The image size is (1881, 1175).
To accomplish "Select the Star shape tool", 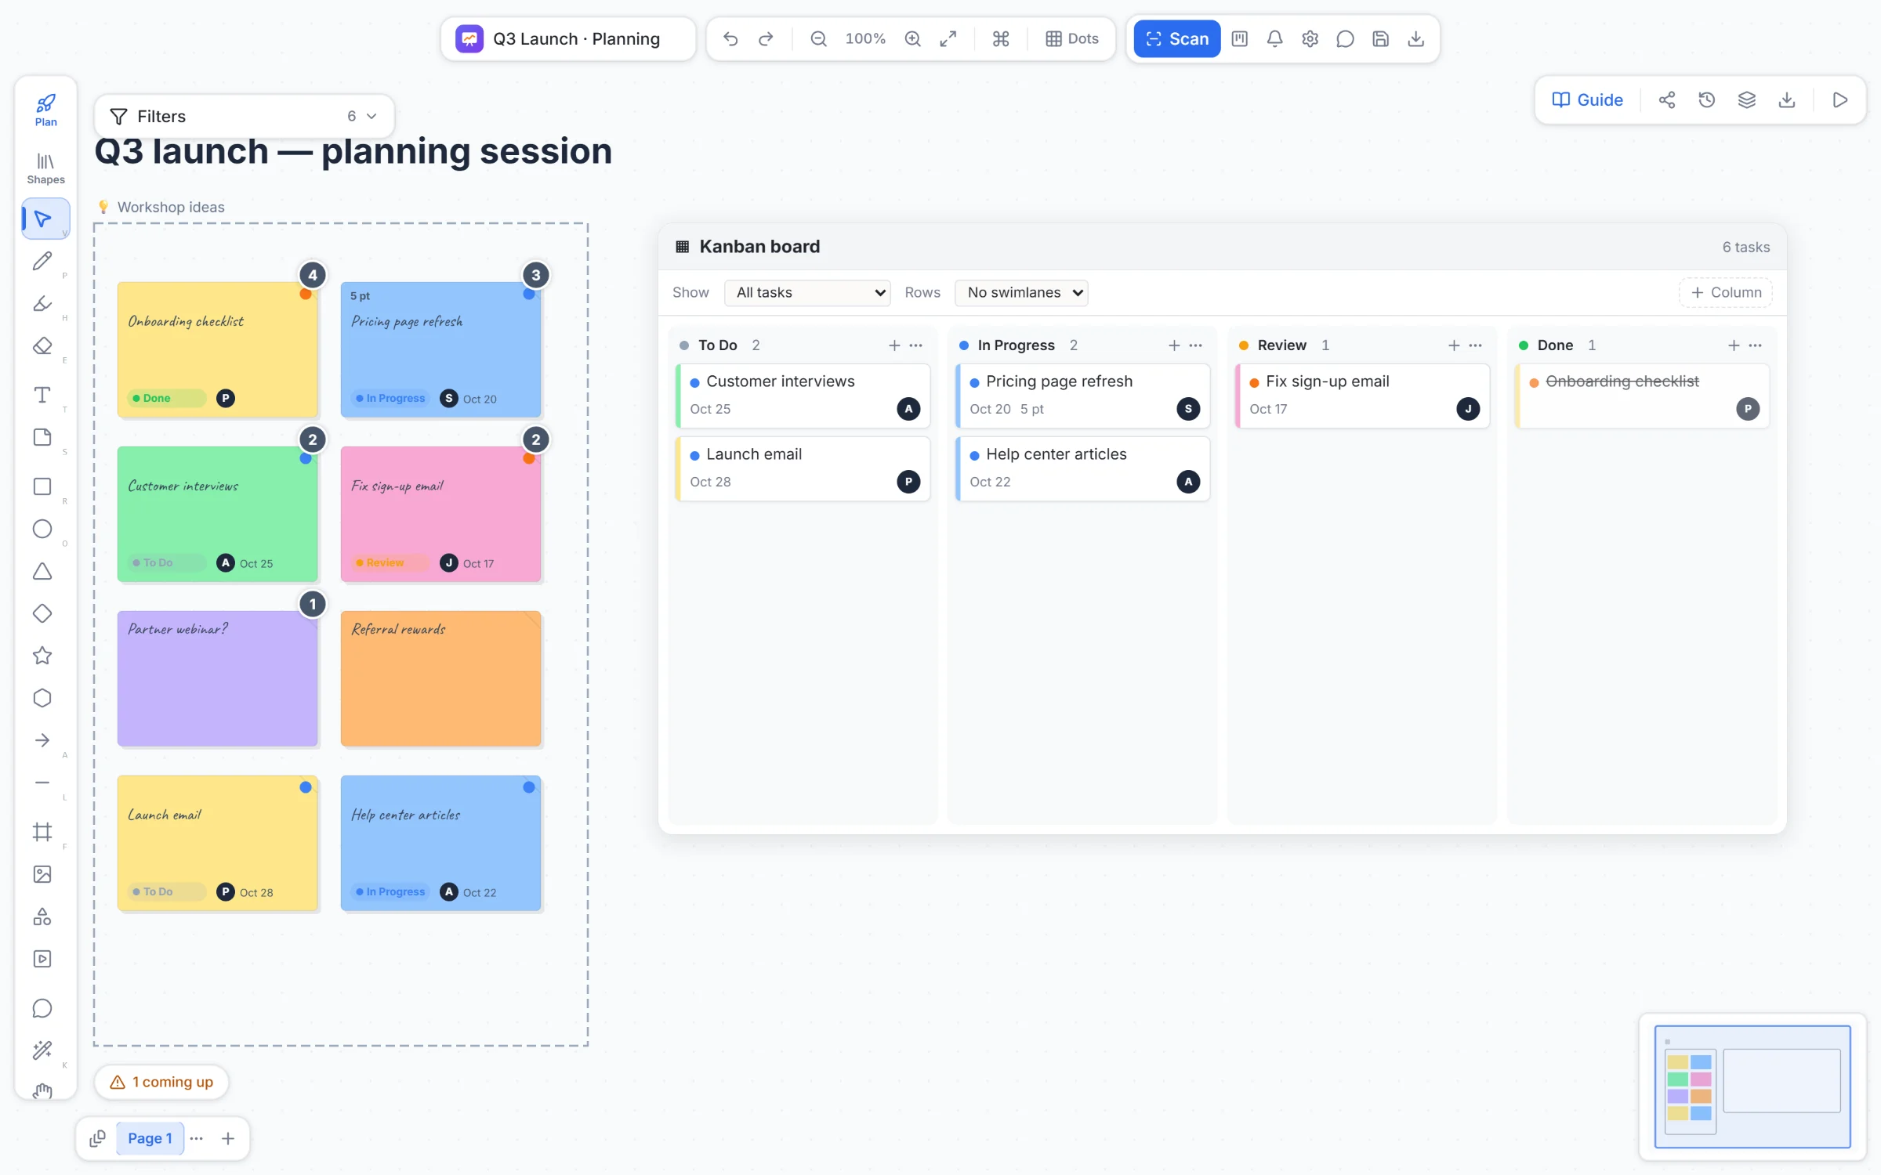I will pyautogui.click(x=42, y=656).
